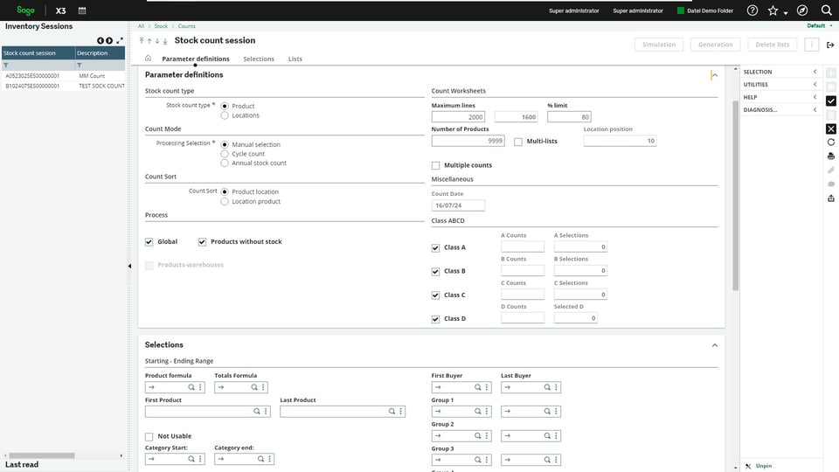This screenshot has height=472, width=839.
Task: Open the calendar icon in top bar
Action: (82, 10)
